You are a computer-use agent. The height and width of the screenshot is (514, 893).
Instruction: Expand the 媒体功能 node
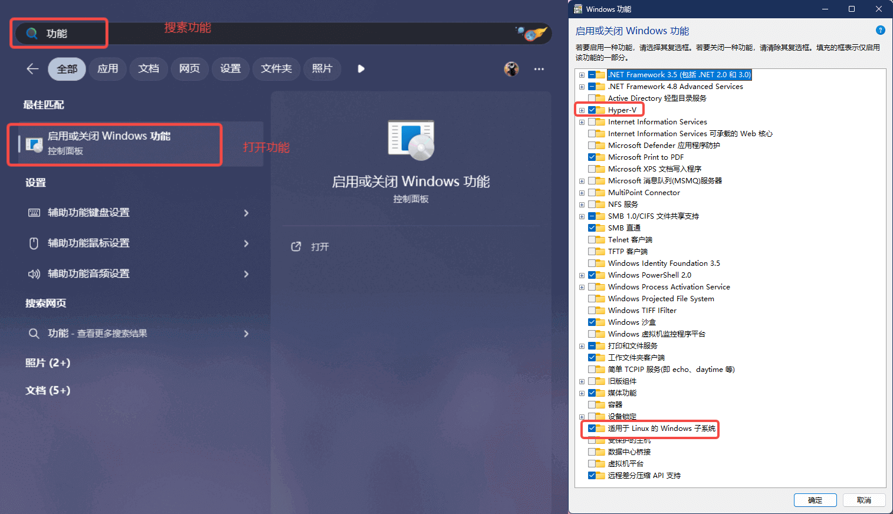582,393
